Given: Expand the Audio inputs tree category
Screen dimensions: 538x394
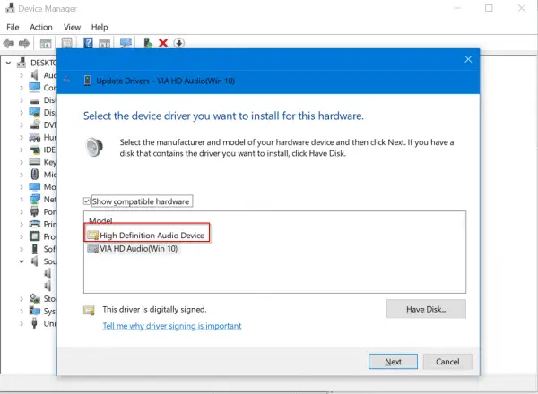Looking at the screenshot, I should pos(22,75).
